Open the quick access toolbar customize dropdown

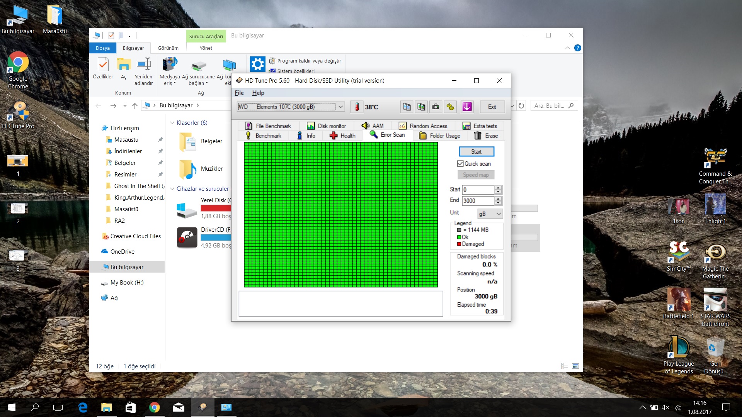tap(129, 36)
